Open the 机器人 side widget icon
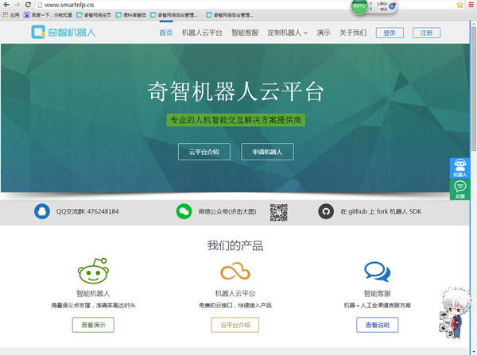477x355 pixels. (x=460, y=168)
